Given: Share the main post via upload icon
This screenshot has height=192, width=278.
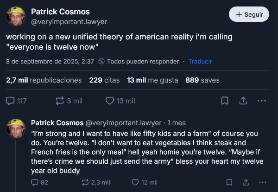Looking at the screenshot, I should point(243,101).
